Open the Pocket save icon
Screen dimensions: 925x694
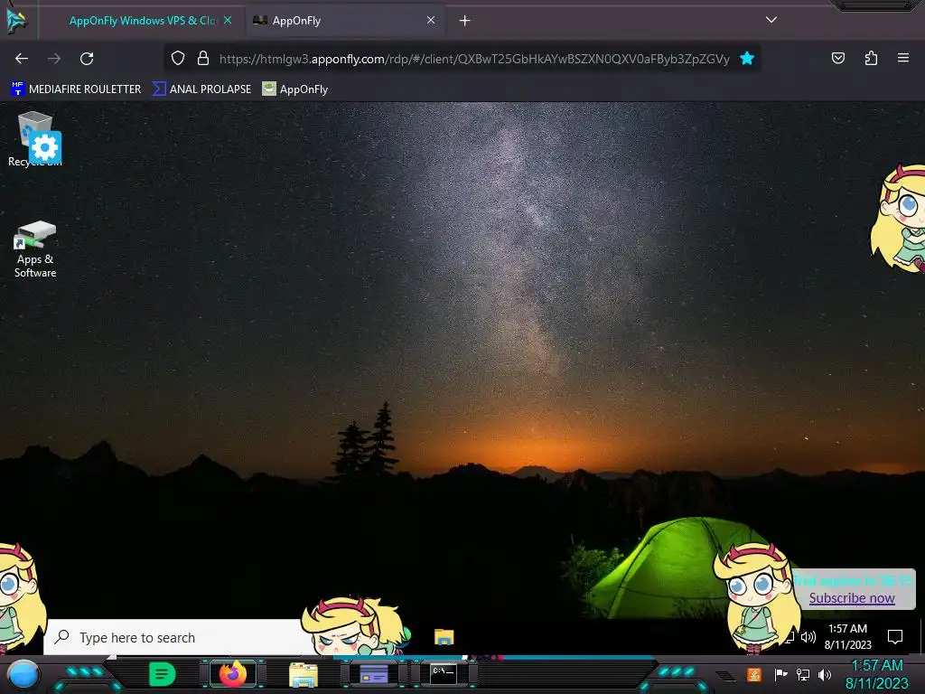(x=837, y=58)
